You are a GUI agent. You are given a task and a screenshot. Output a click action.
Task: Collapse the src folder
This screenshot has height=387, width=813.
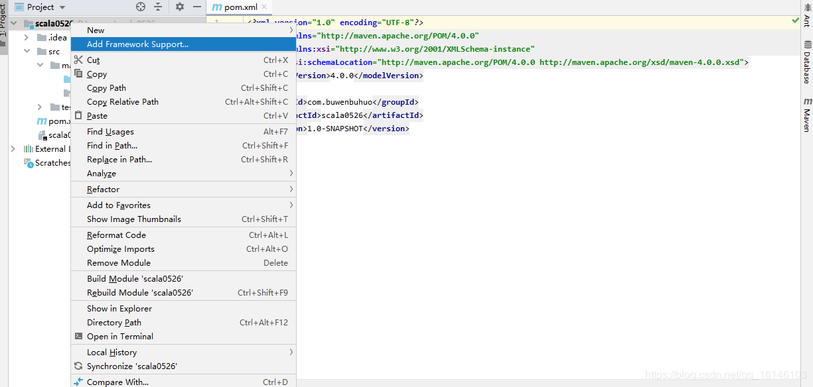coord(27,51)
